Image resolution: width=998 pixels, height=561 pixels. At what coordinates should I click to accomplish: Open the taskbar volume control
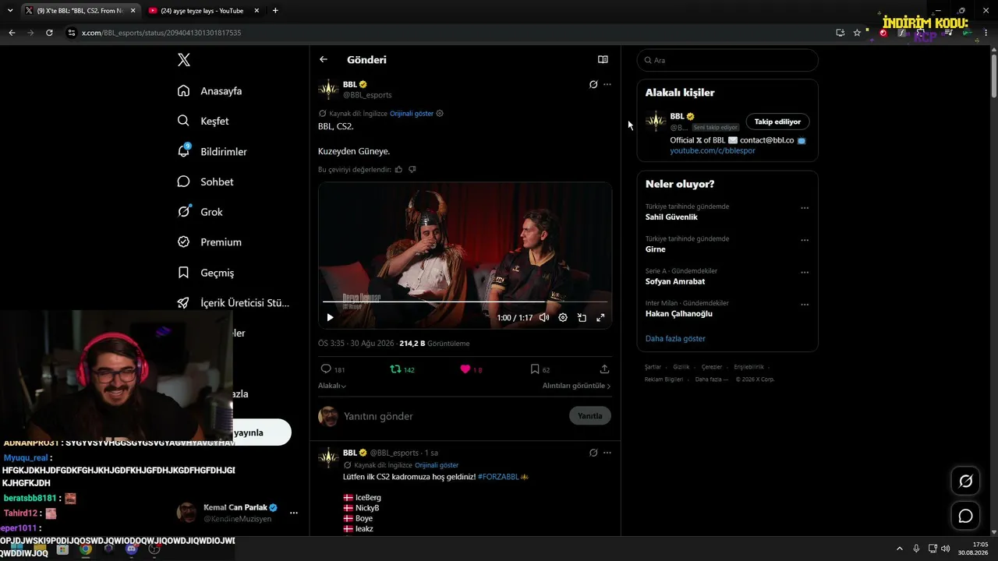coord(945,549)
